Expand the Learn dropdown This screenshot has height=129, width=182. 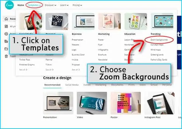click(x=64, y=5)
